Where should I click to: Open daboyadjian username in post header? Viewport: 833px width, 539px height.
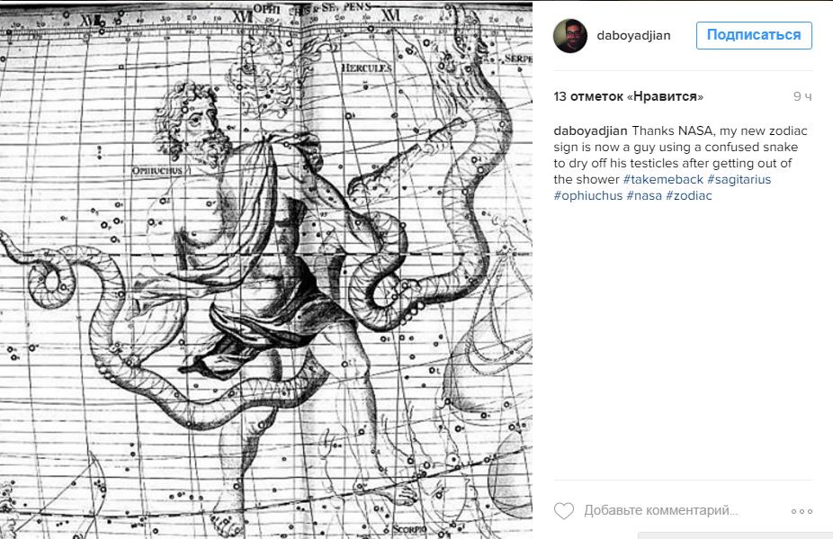(x=633, y=36)
